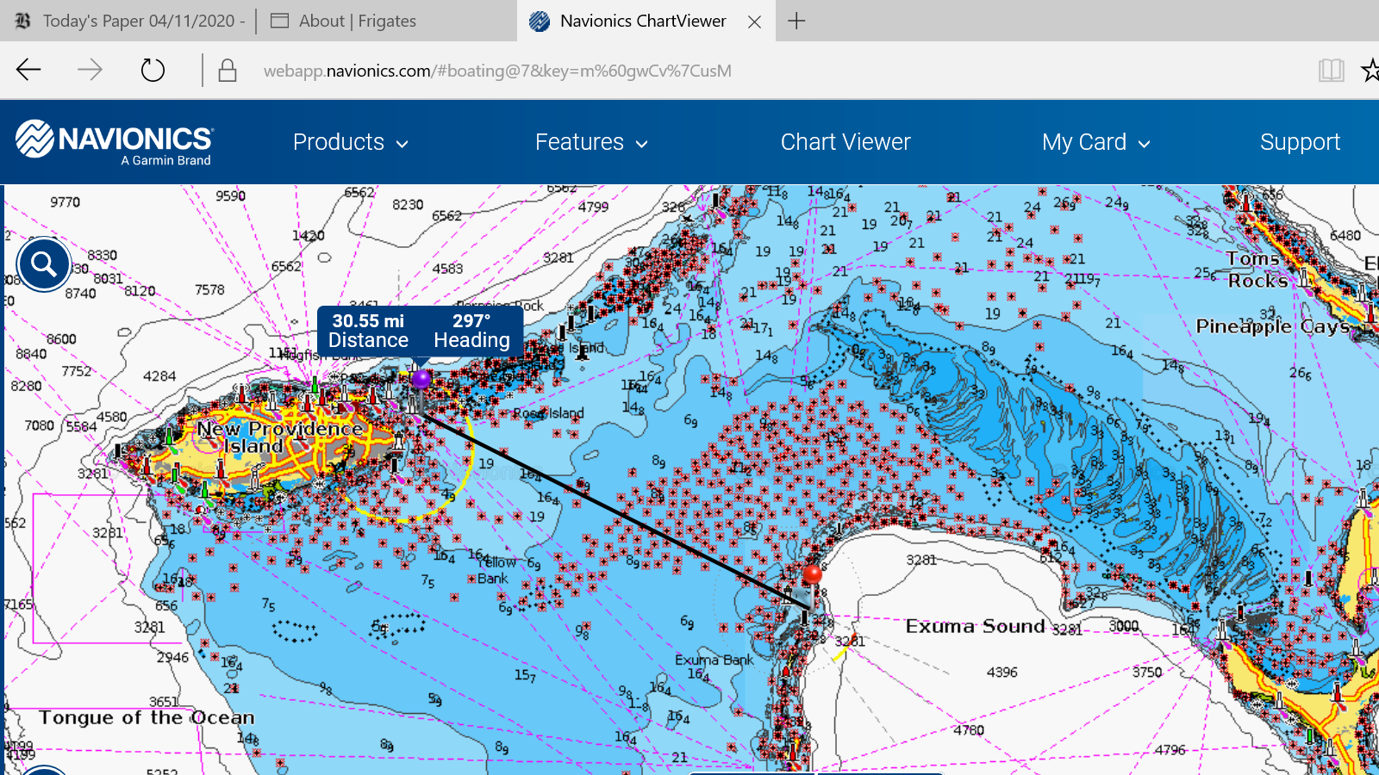The width and height of the screenshot is (1379, 775).
Task: Click the 4780 depth sounding
Action: 969,730
